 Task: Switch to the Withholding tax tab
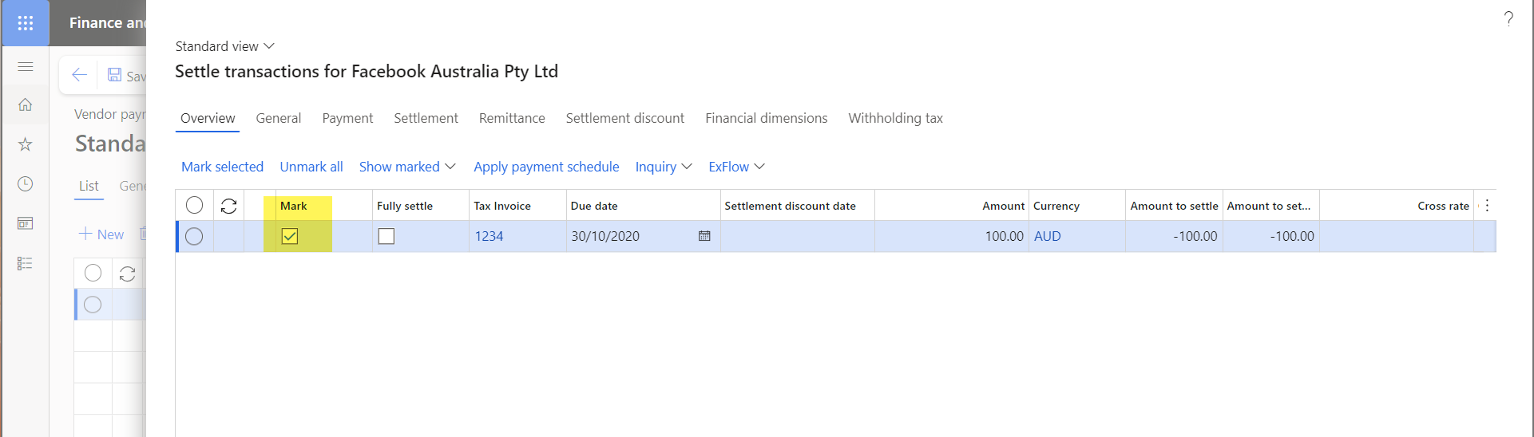895,118
